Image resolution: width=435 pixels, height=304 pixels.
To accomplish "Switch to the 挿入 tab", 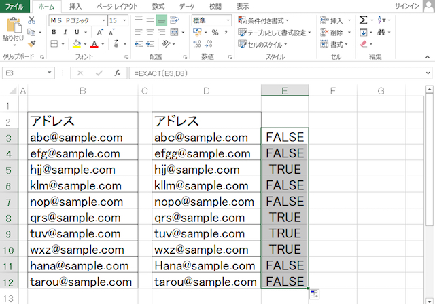I will [x=75, y=6].
